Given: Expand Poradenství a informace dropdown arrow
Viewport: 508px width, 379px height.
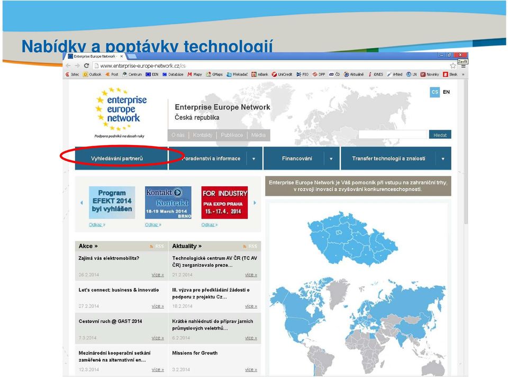Looking at the screenshot, I should (253, 159).
